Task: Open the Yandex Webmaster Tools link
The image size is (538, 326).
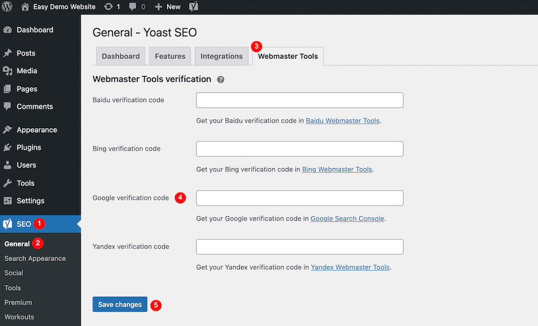Action: pyautogui.click(x=350, y=267)
